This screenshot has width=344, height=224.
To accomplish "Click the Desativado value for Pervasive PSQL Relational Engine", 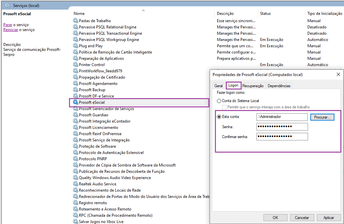I will (x=317, y=27).
